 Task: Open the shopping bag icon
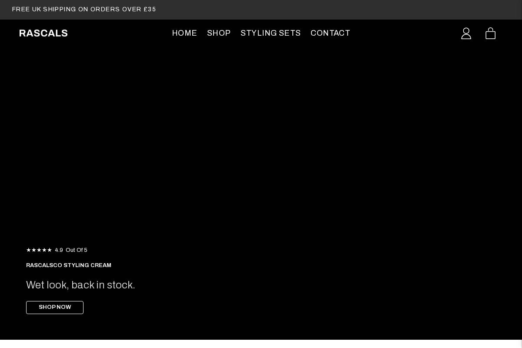pyautogui.click(x=490, y=33)
